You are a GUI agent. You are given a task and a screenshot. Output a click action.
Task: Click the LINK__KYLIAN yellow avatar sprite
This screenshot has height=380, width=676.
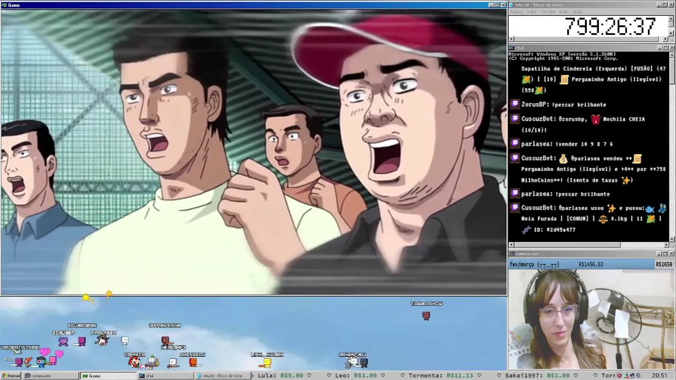[268, 363]
